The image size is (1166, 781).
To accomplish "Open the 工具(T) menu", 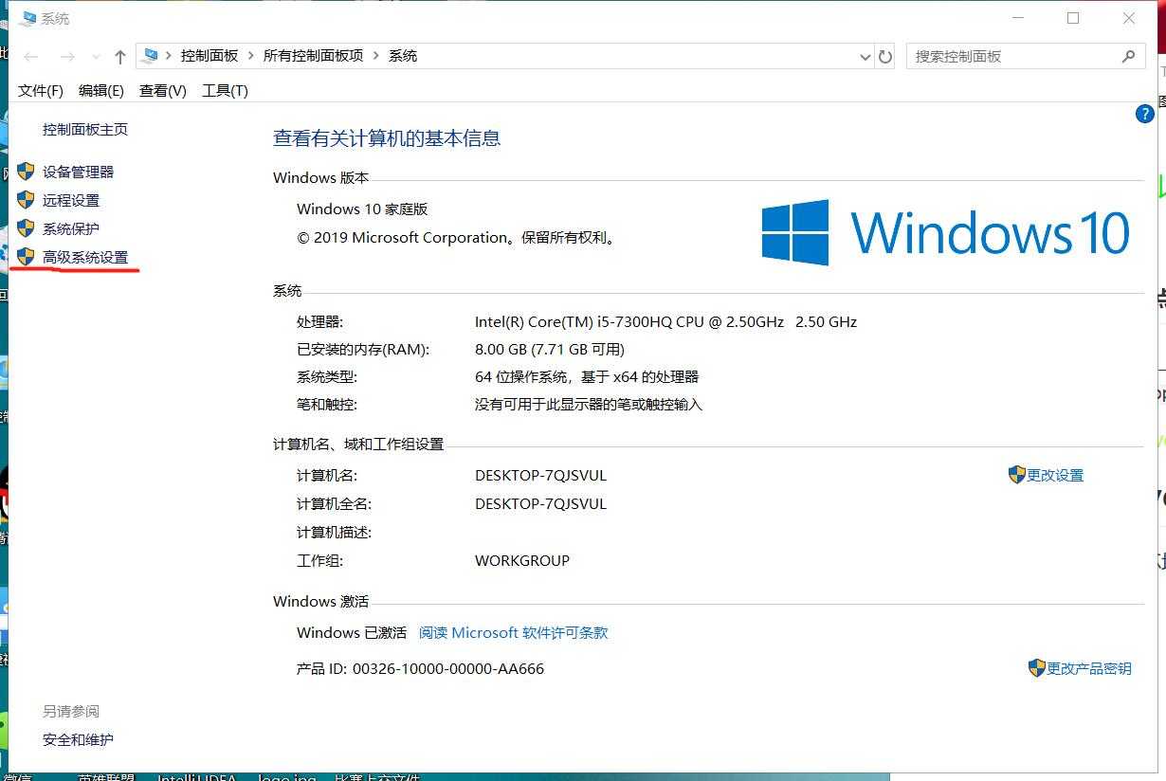I will (x=225, y=91).
